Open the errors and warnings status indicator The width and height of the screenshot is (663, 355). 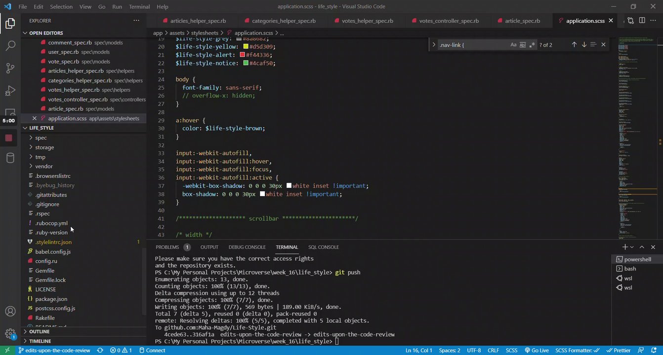click(121, 351)
